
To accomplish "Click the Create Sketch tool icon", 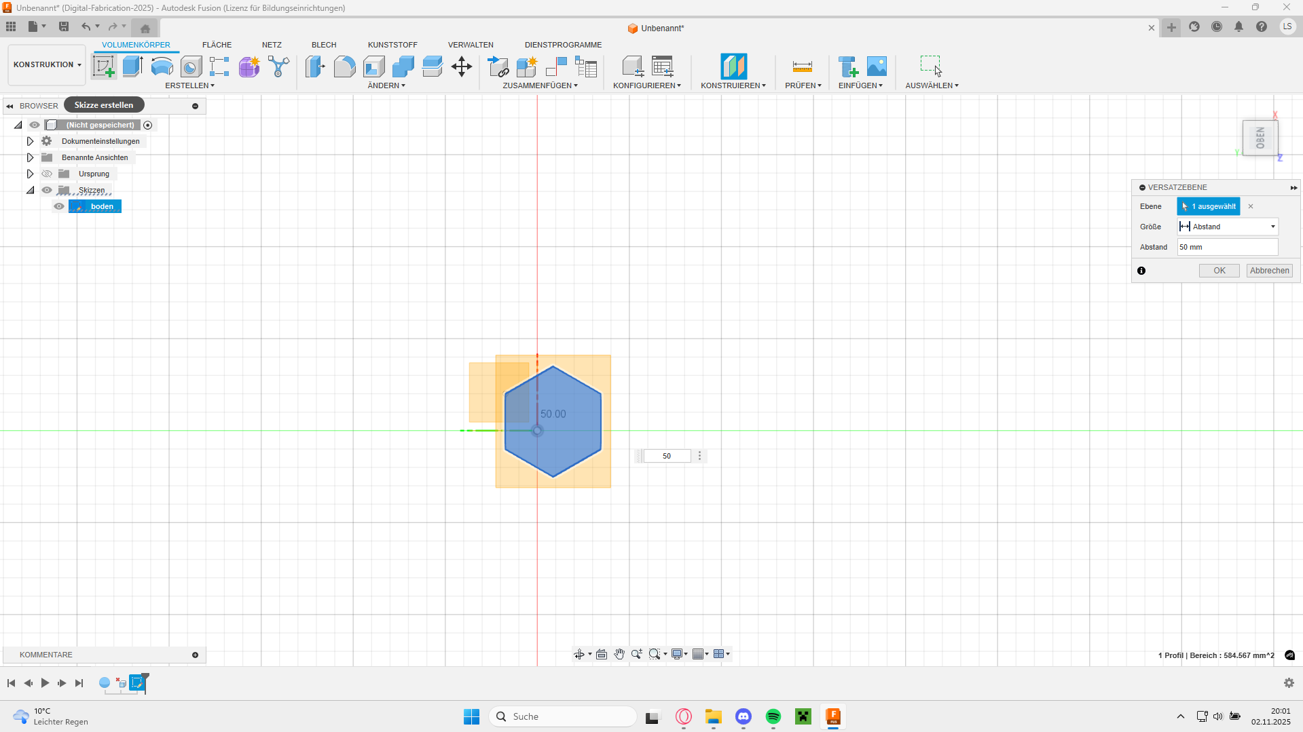I will tap(103, 66).
